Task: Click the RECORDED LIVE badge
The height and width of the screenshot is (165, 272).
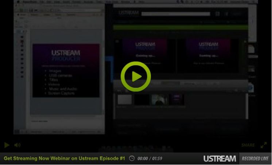Action: (x=255, y=158)
